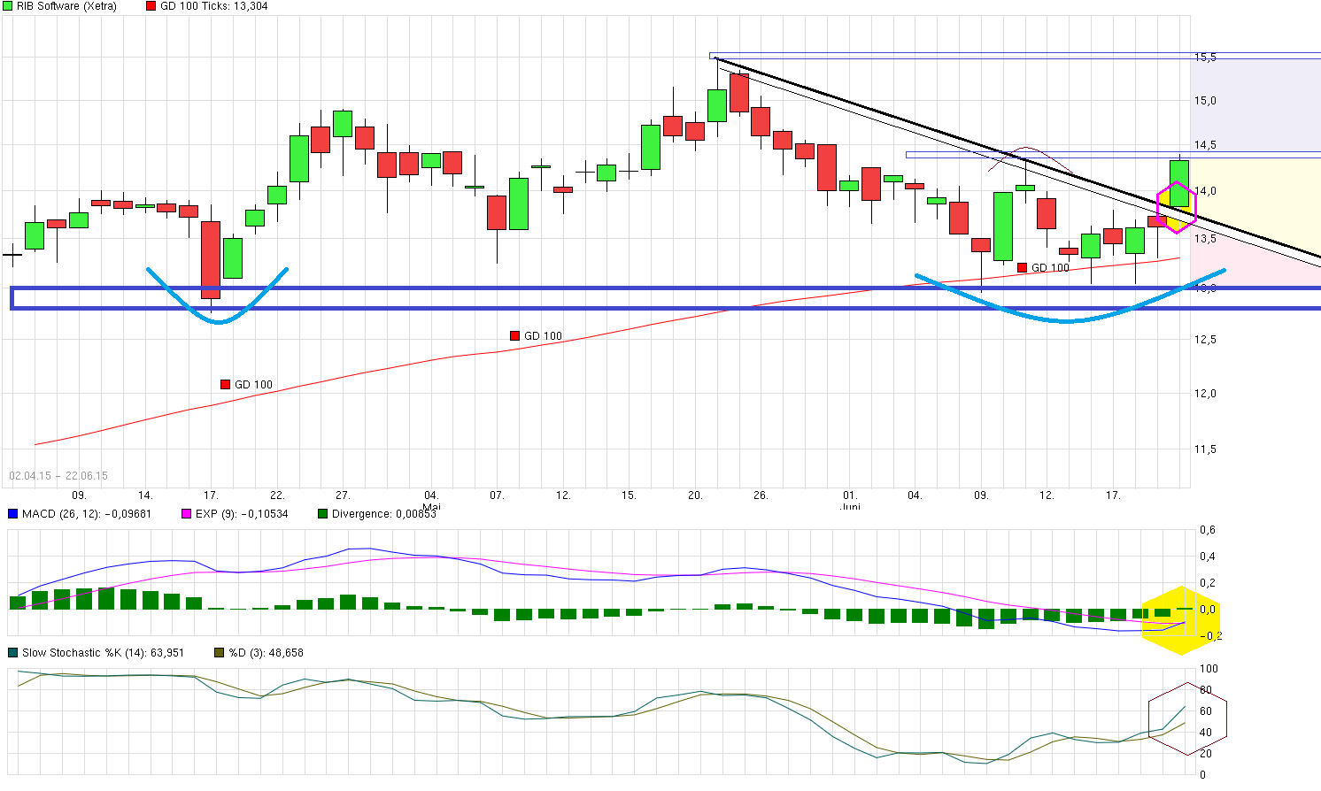Click the price axis label 11,5
Image resolution: width=1321 pixels, height=791 pixels.
(x=1205, y=449)
